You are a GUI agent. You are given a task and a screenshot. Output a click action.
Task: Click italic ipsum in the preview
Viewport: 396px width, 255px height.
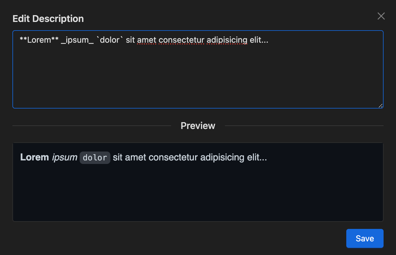tap(65, 157)
